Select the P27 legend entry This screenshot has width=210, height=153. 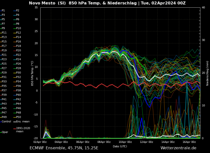[x=3, y=68]
